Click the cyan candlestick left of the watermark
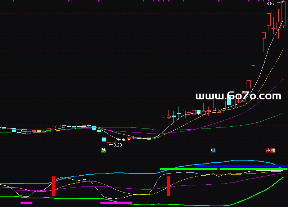 tap(229, 100)
